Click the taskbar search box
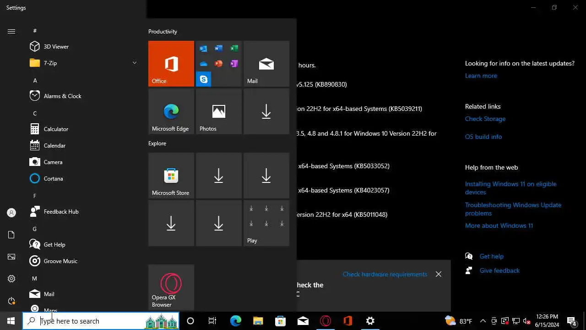The height and width of the screenshot is (330, 586). point(101,321)
